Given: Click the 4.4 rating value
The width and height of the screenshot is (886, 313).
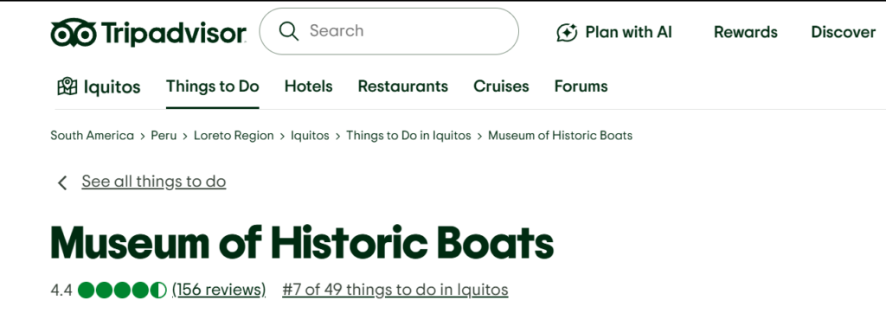Looking at the screenshot, I should pyautogui.click(x=61, y=291).
